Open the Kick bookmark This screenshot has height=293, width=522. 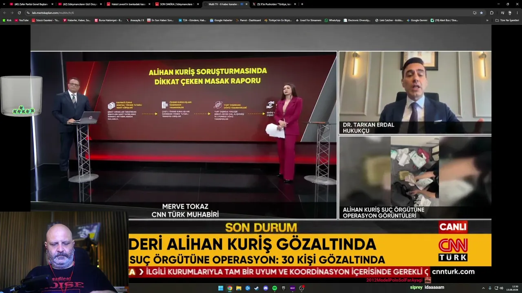coord(7,20)
